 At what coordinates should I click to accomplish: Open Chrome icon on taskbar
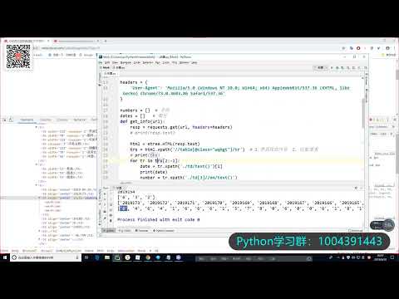148,257
